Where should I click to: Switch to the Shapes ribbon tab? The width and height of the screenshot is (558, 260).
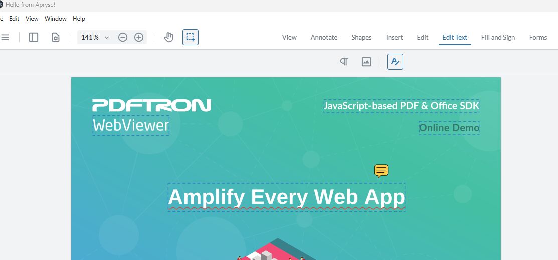point(361,37)
